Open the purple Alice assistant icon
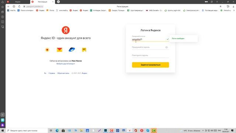Screen dimensions: 236x133 pos(3,125)
